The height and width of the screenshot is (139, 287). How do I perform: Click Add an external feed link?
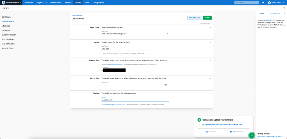tap(234, 124)
